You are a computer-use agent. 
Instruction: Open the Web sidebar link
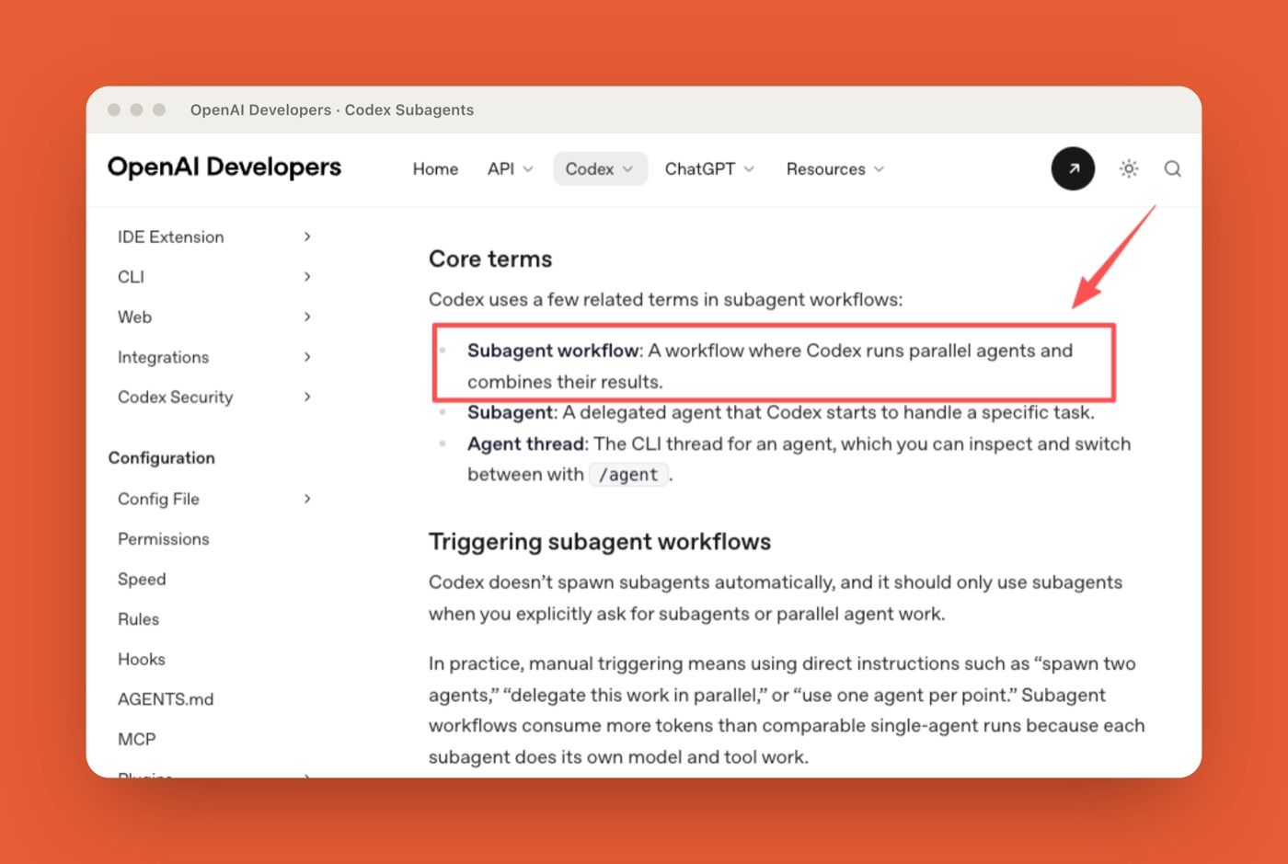(x=134, y=317)
